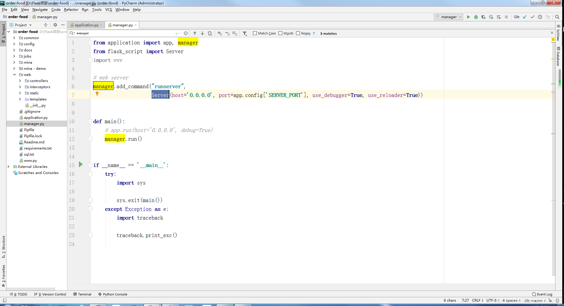
Task: Unselect the current occurrence
Action: tap(227, 33)
